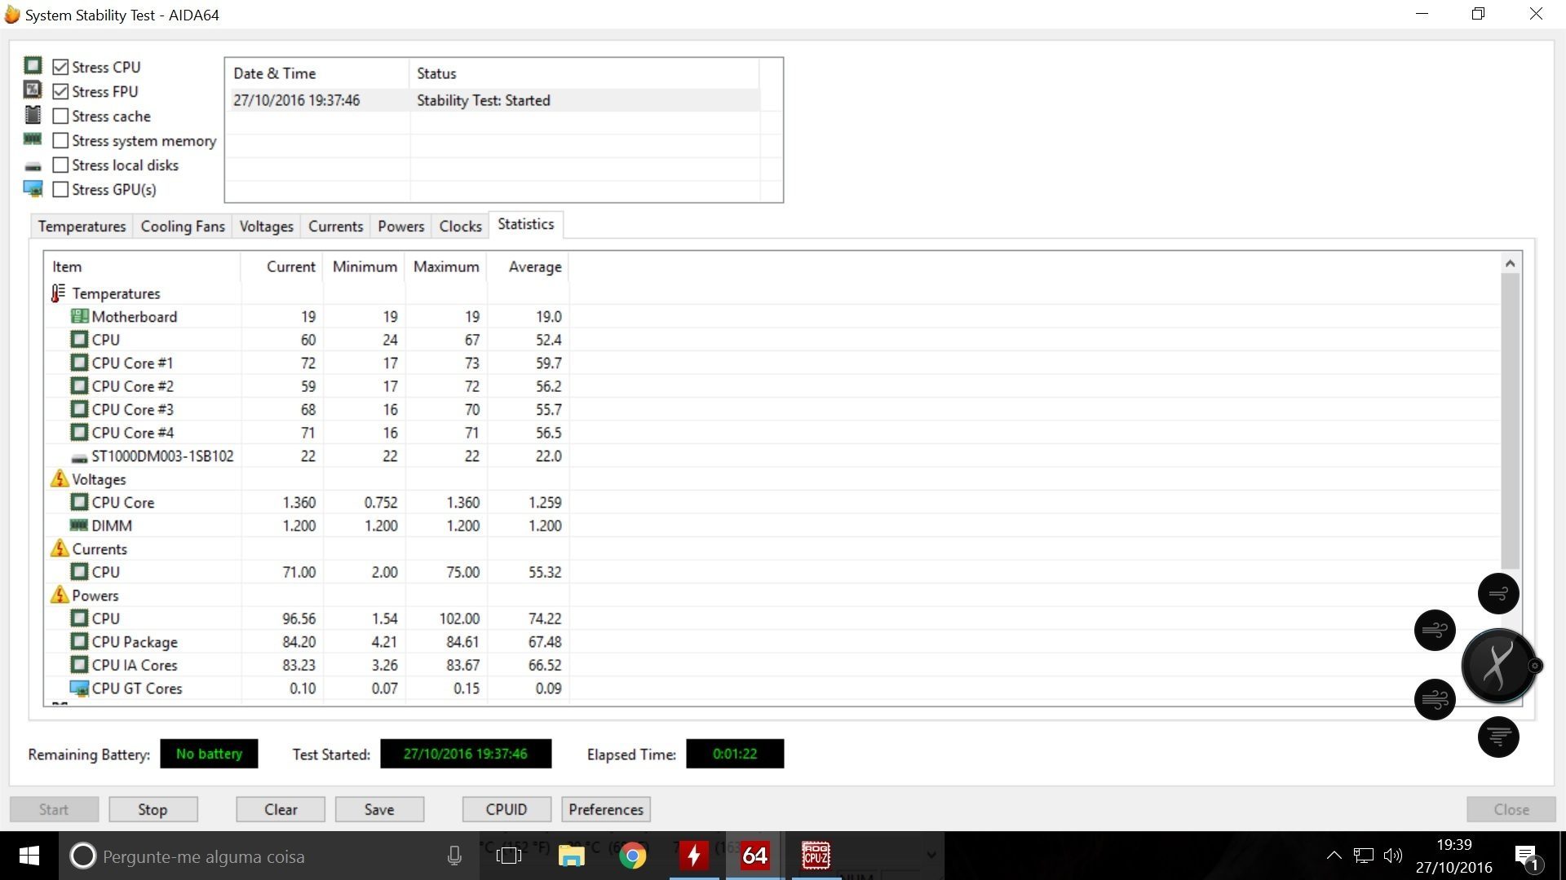Open the CPUID panel
This screenshot has height=880, width=1566.
tap(507, 809)
